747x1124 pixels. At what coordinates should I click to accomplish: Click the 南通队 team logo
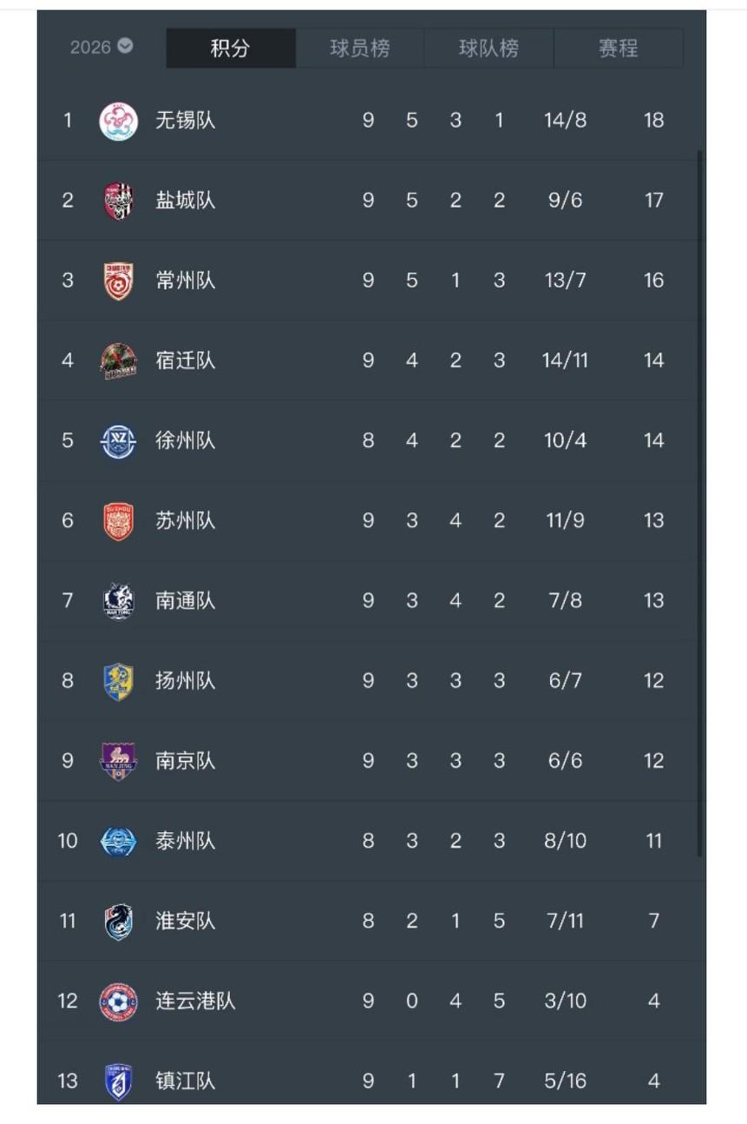(x=118, y=601)
